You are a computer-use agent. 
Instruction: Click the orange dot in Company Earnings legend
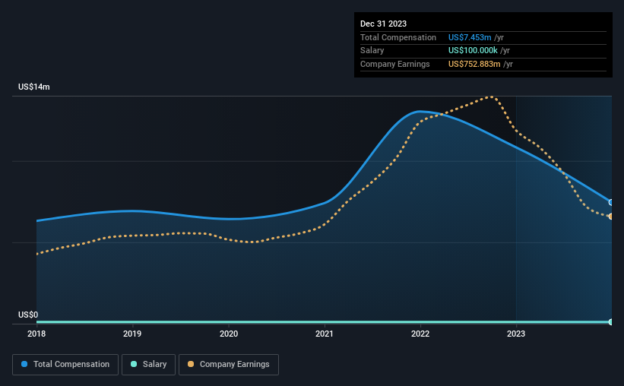(191, 364)
